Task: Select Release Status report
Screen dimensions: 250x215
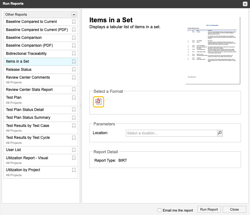Action: coord(41,70)
